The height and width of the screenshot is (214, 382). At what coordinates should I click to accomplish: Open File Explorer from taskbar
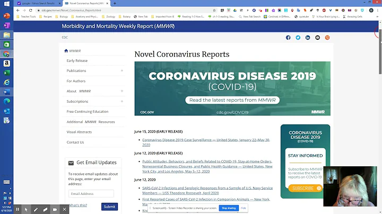[x=6, y=35]
